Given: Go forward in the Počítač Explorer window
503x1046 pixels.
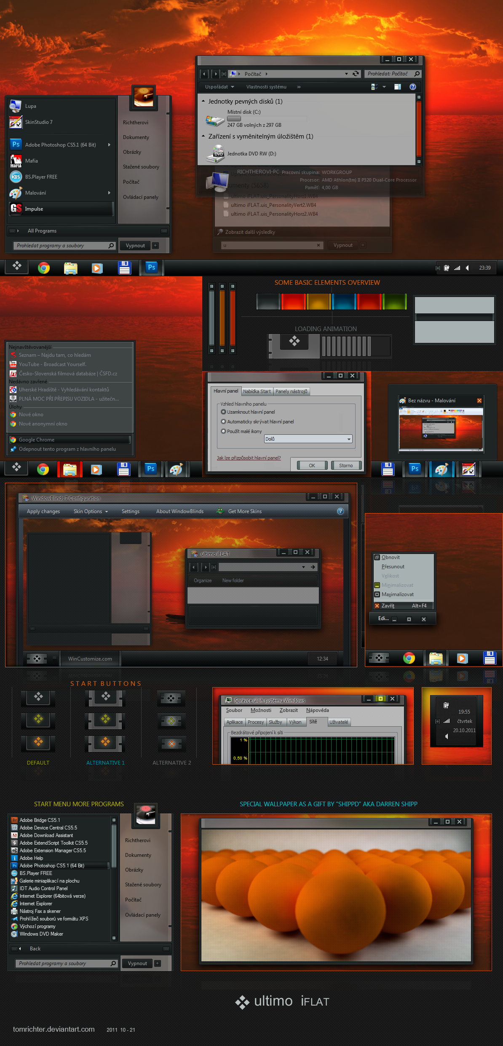Looking at the screenshot, I should [215, 74].
